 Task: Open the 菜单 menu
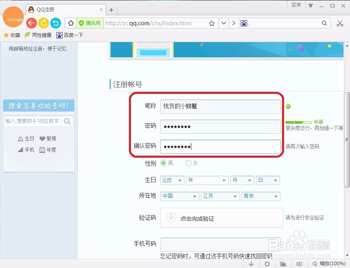(296, 5)
